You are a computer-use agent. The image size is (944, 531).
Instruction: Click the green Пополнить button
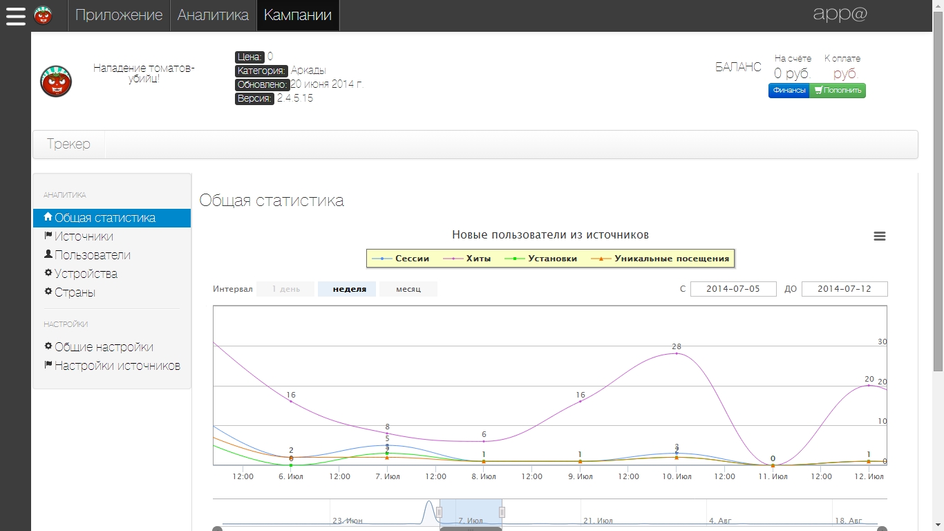point(838,91)
